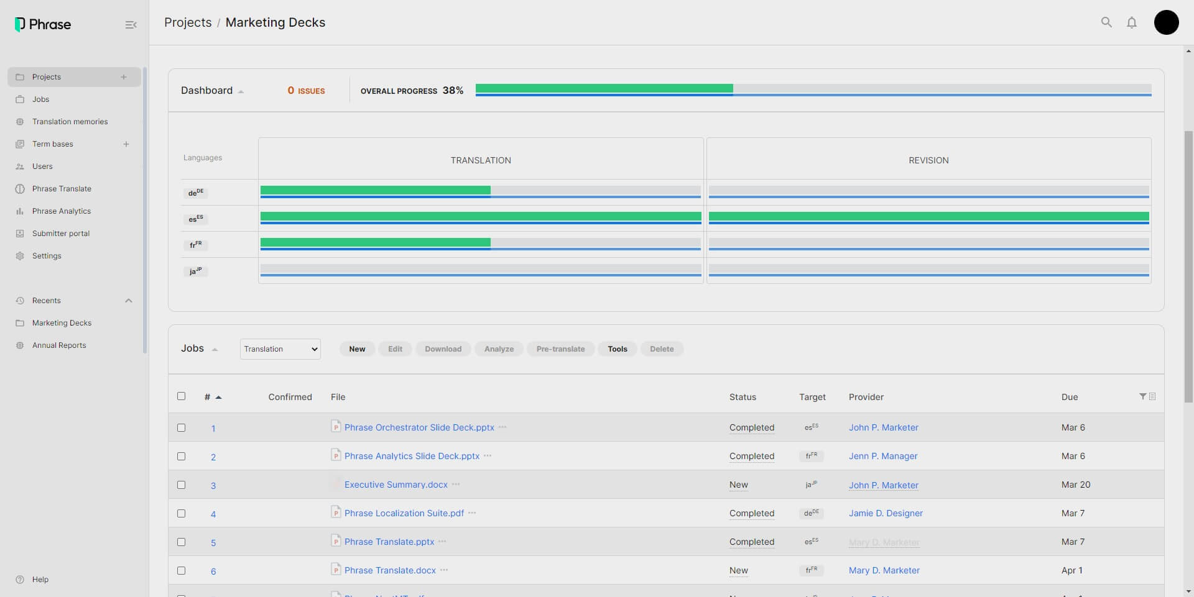
Task: Click the Delete button
Action: (x=662, y=349)
